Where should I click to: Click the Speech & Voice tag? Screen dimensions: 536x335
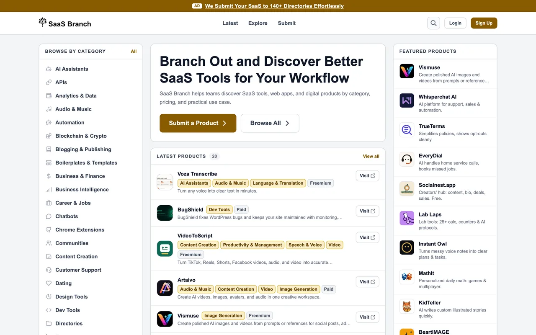point(305,245)
